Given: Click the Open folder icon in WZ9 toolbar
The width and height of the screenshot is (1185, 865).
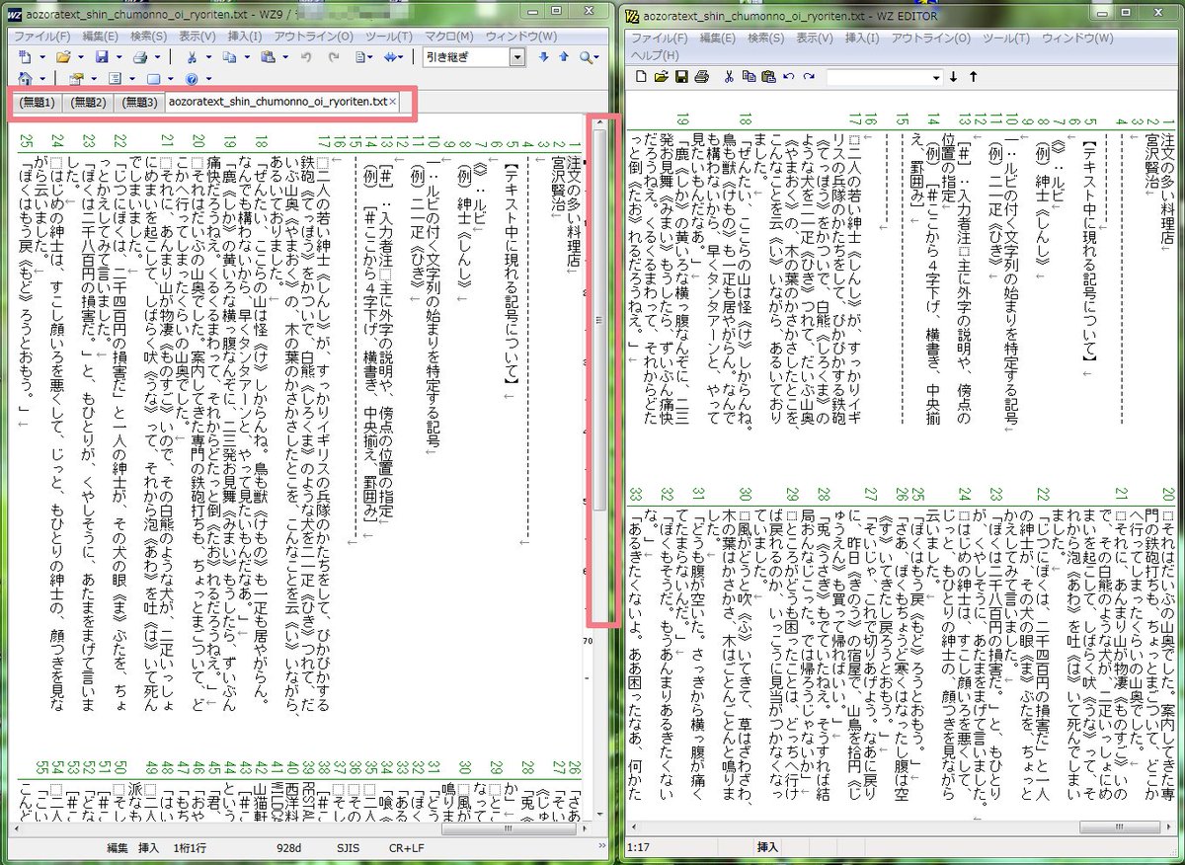Looking at the screenshot, I should tap(63, 56).
